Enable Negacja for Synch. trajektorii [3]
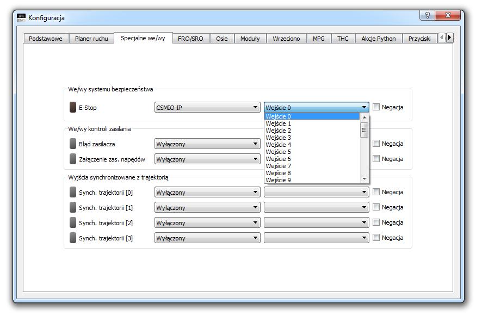The width and height of the screenshot is (482, 316). [x=376, y=238]
